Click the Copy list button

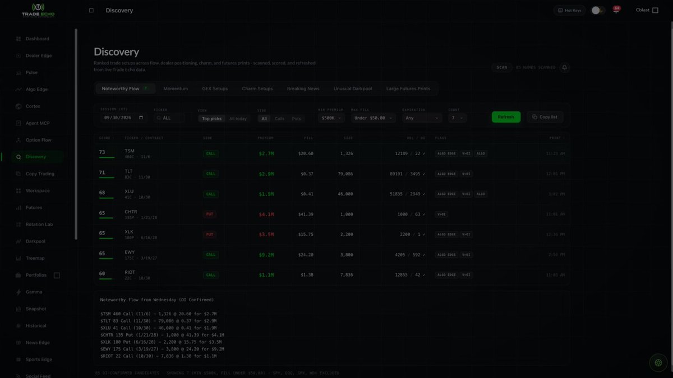coord(545,117)
